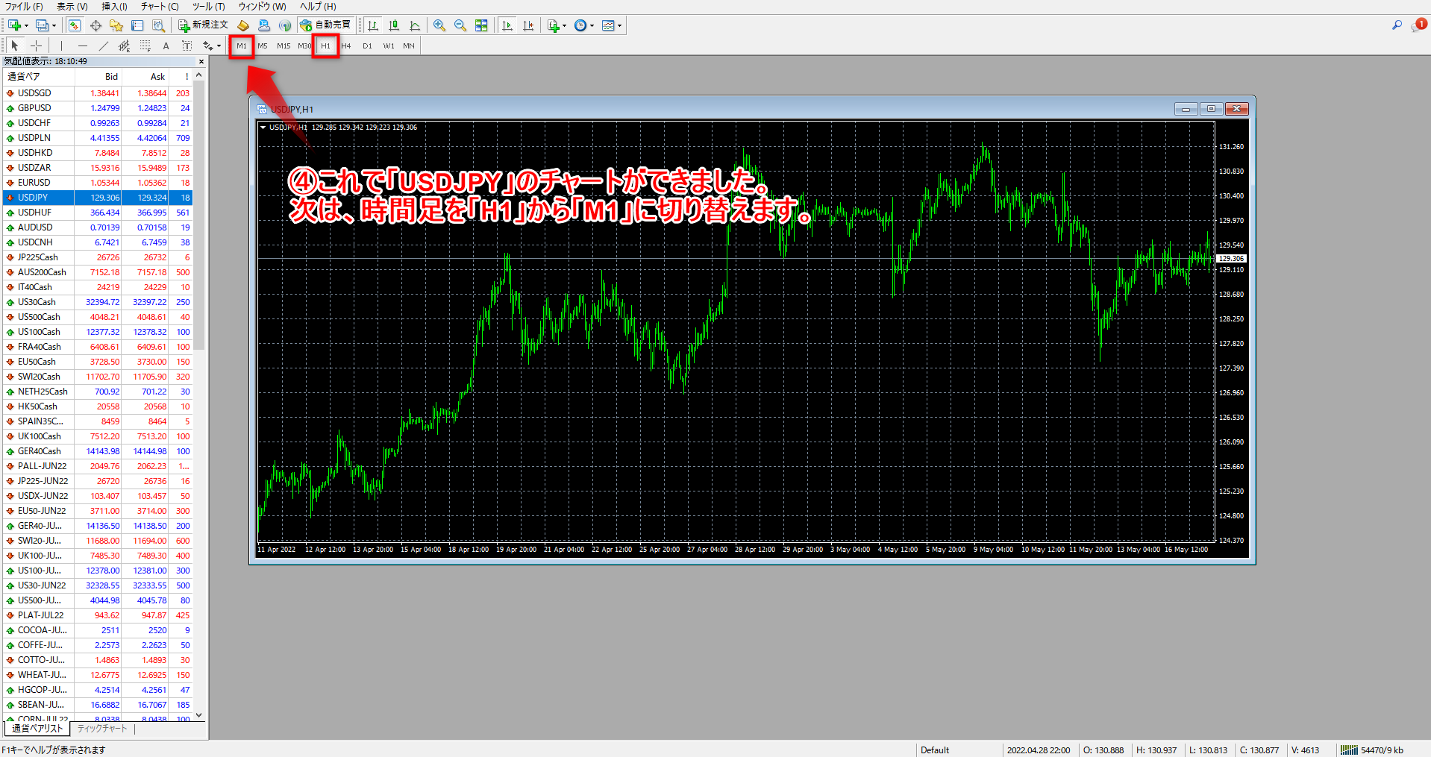Select the trendline drawing tool
This screenshot has width=1431, height=757.
[104, 45]
